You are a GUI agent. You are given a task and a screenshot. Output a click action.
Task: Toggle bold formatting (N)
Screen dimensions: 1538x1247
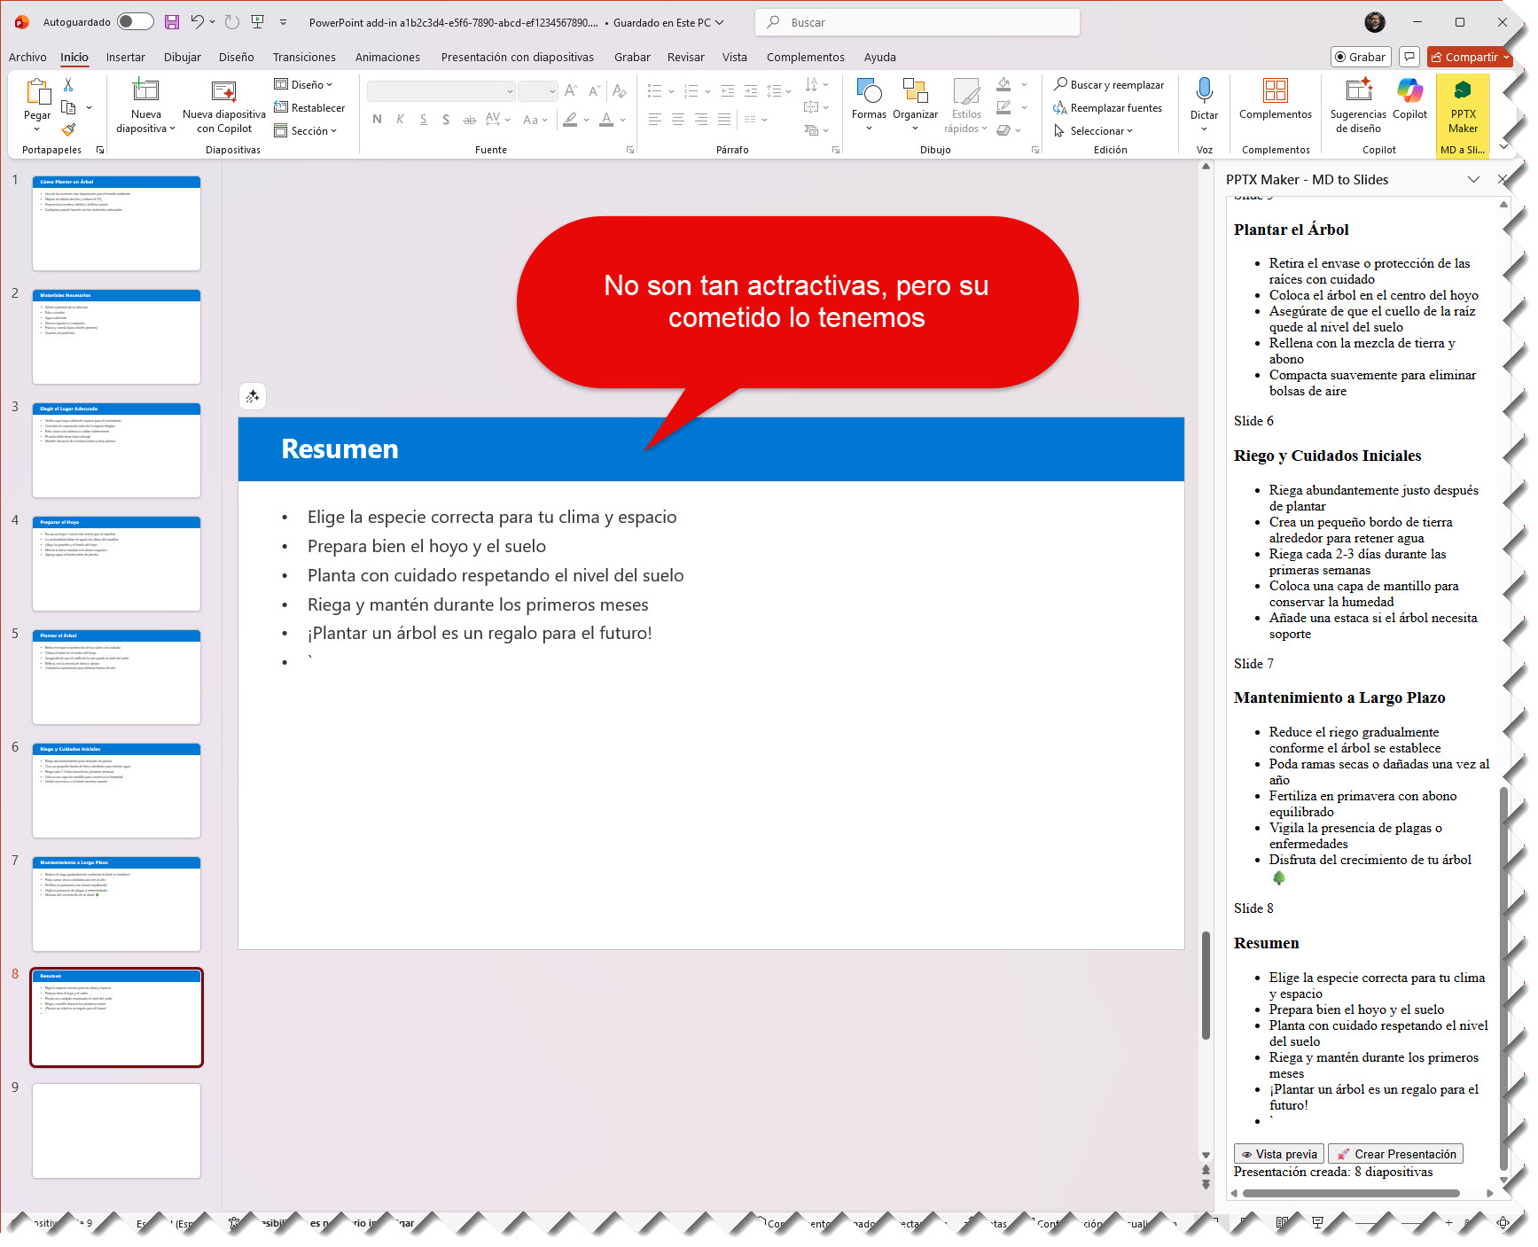(x=377, y=120)
